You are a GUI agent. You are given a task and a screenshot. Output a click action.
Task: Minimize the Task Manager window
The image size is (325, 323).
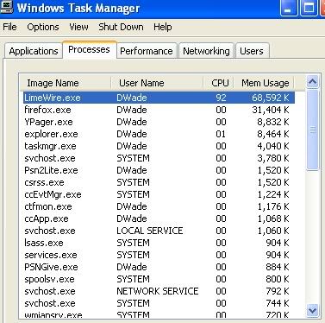click(289, 8)
